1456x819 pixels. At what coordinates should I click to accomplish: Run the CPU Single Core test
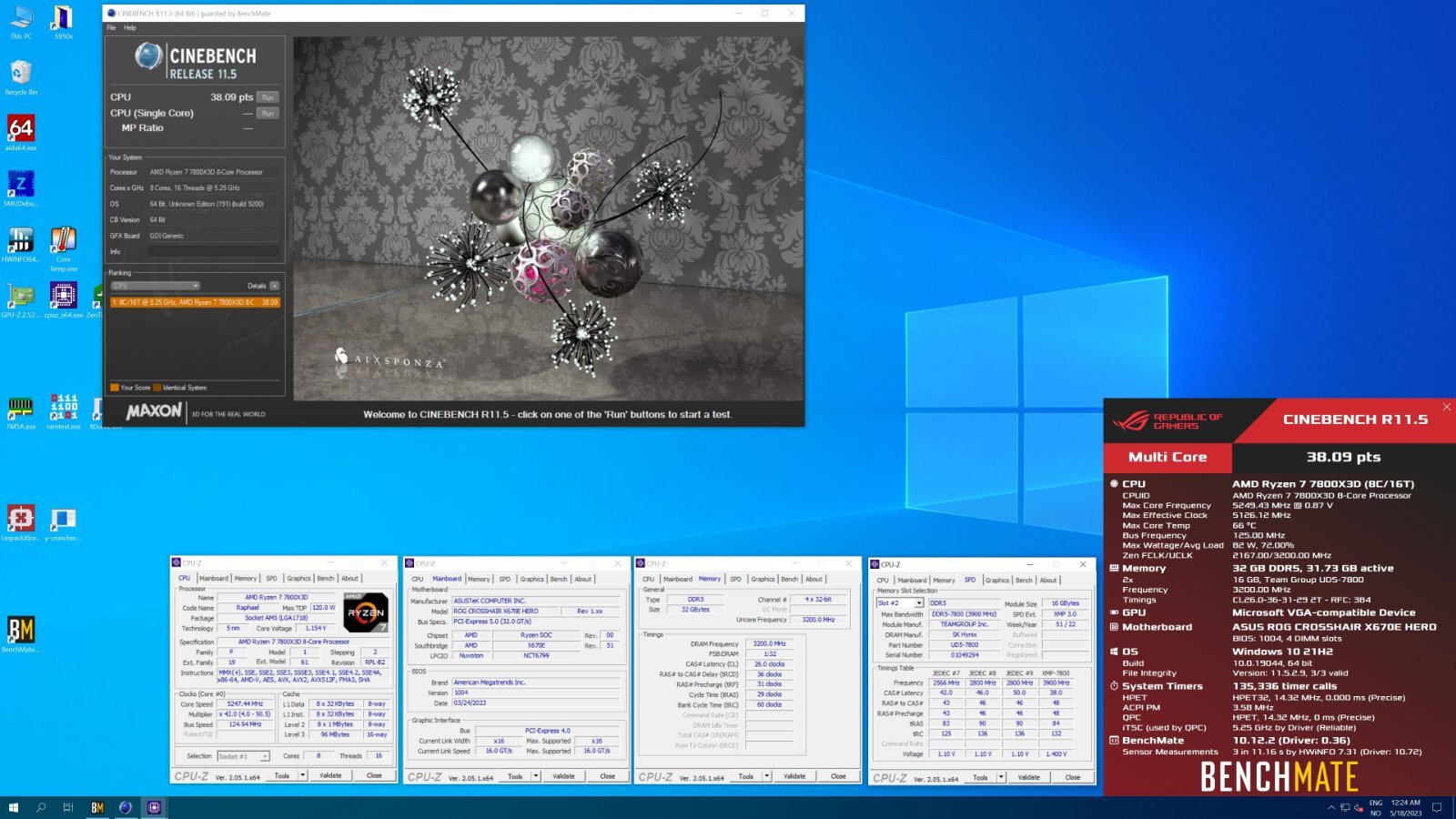tap(268, 114)
